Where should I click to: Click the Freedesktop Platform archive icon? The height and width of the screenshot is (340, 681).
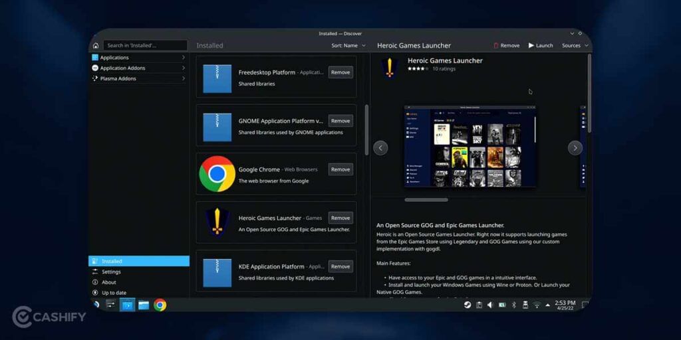(217, 78)
